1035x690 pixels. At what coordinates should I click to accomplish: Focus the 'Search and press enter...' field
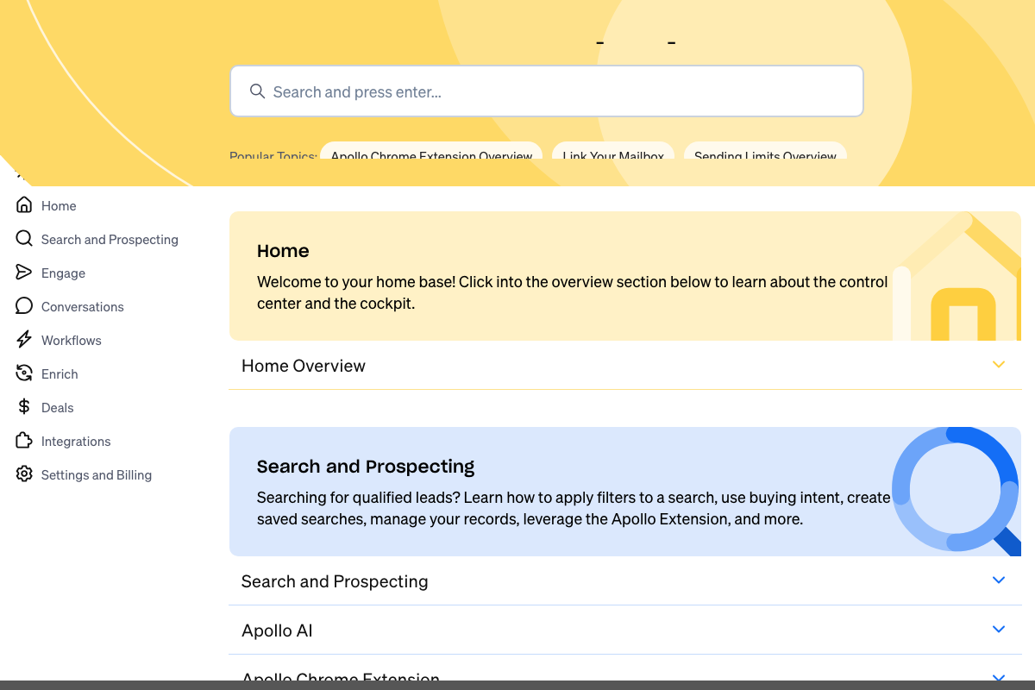tap(547, 91)
